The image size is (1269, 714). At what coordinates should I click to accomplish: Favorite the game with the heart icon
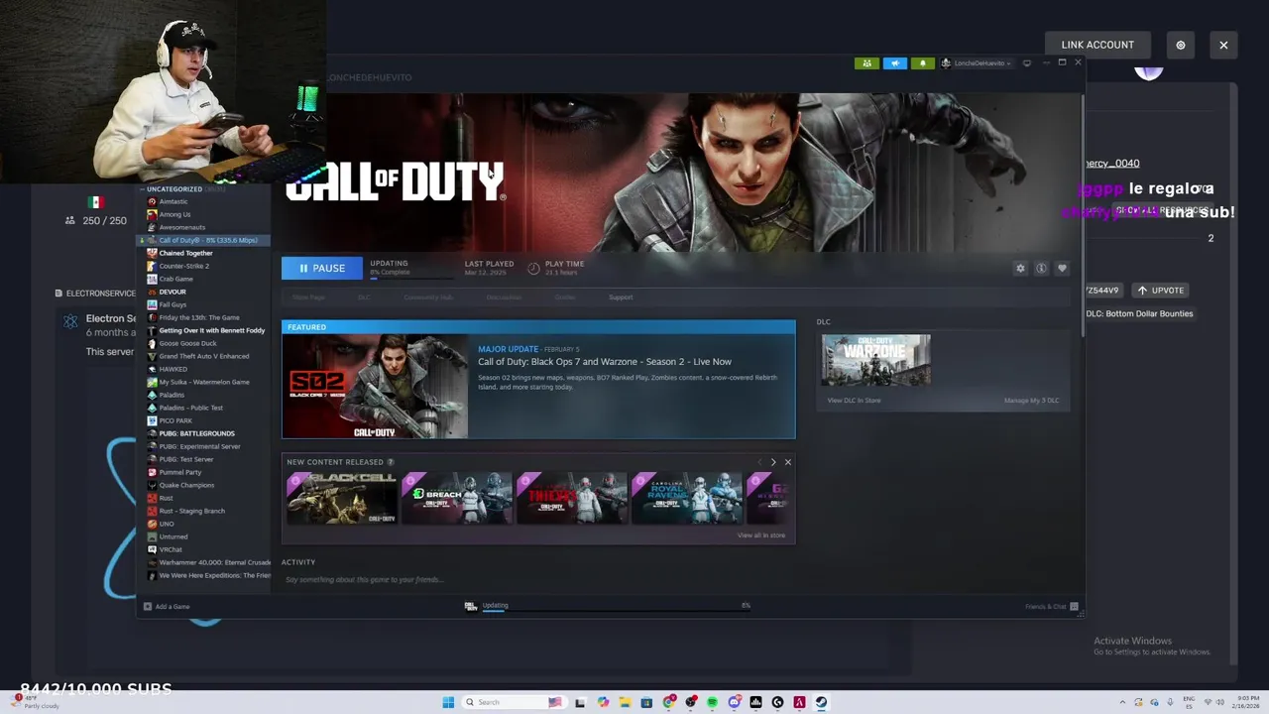[x=1062, y=269]
